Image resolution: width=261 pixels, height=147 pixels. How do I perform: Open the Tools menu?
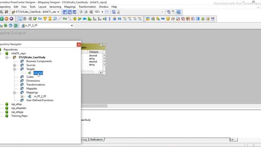[x=33, y=7]
